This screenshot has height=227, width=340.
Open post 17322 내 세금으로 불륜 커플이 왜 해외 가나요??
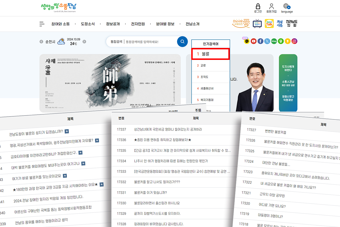click(288, 186)
